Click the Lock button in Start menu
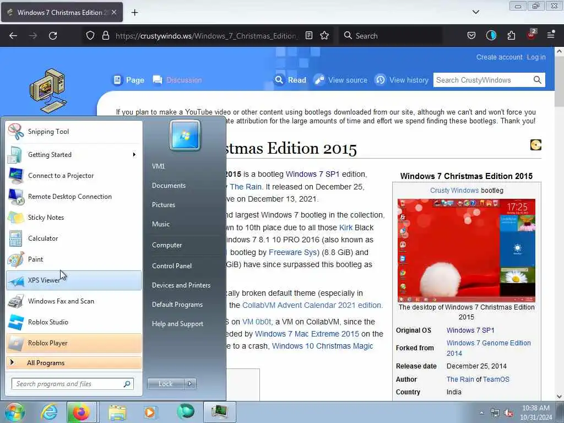564x423 pixels. tap(165, 384)
